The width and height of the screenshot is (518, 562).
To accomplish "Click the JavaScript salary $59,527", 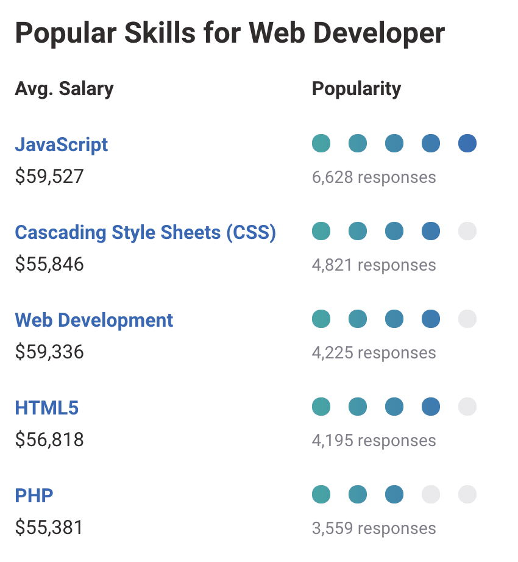I will coord(49,177).
